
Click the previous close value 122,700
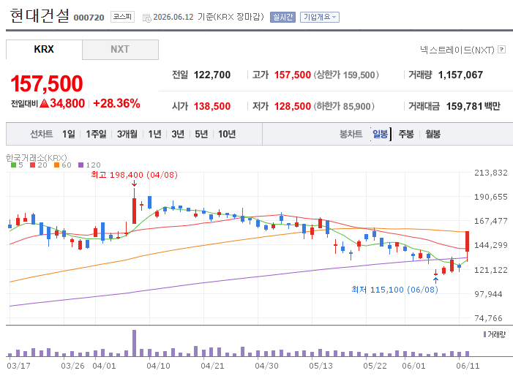pos(212,75)
